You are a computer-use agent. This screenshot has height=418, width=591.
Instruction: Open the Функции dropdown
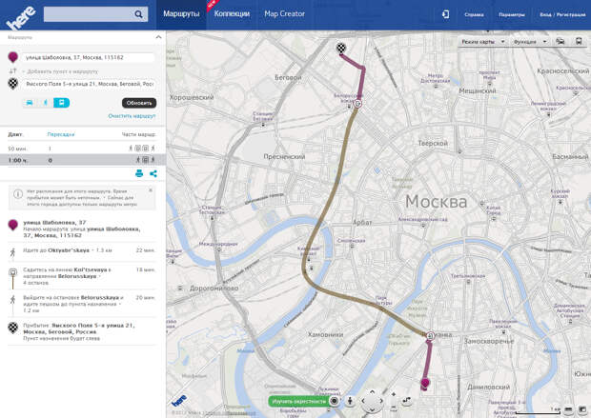click(530, 42)
